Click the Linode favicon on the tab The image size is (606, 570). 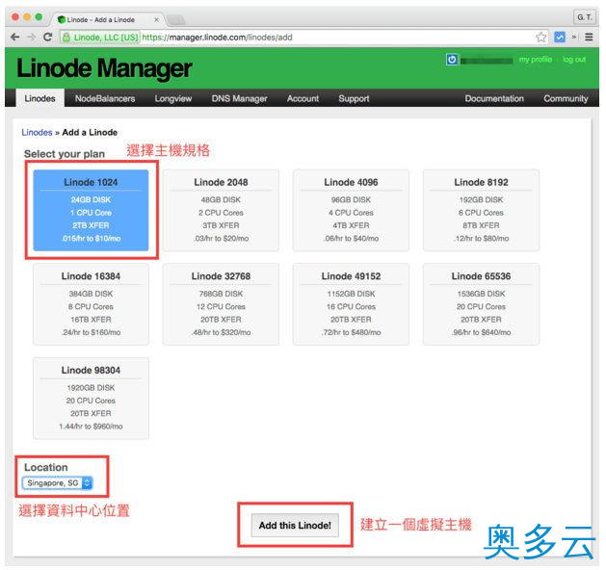click(x=61, y=19)
